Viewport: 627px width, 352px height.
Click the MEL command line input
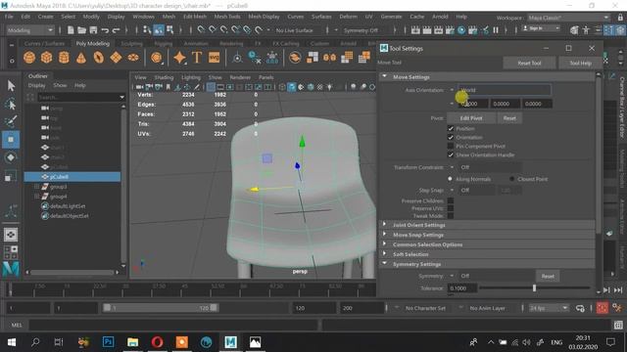[173, 325]
